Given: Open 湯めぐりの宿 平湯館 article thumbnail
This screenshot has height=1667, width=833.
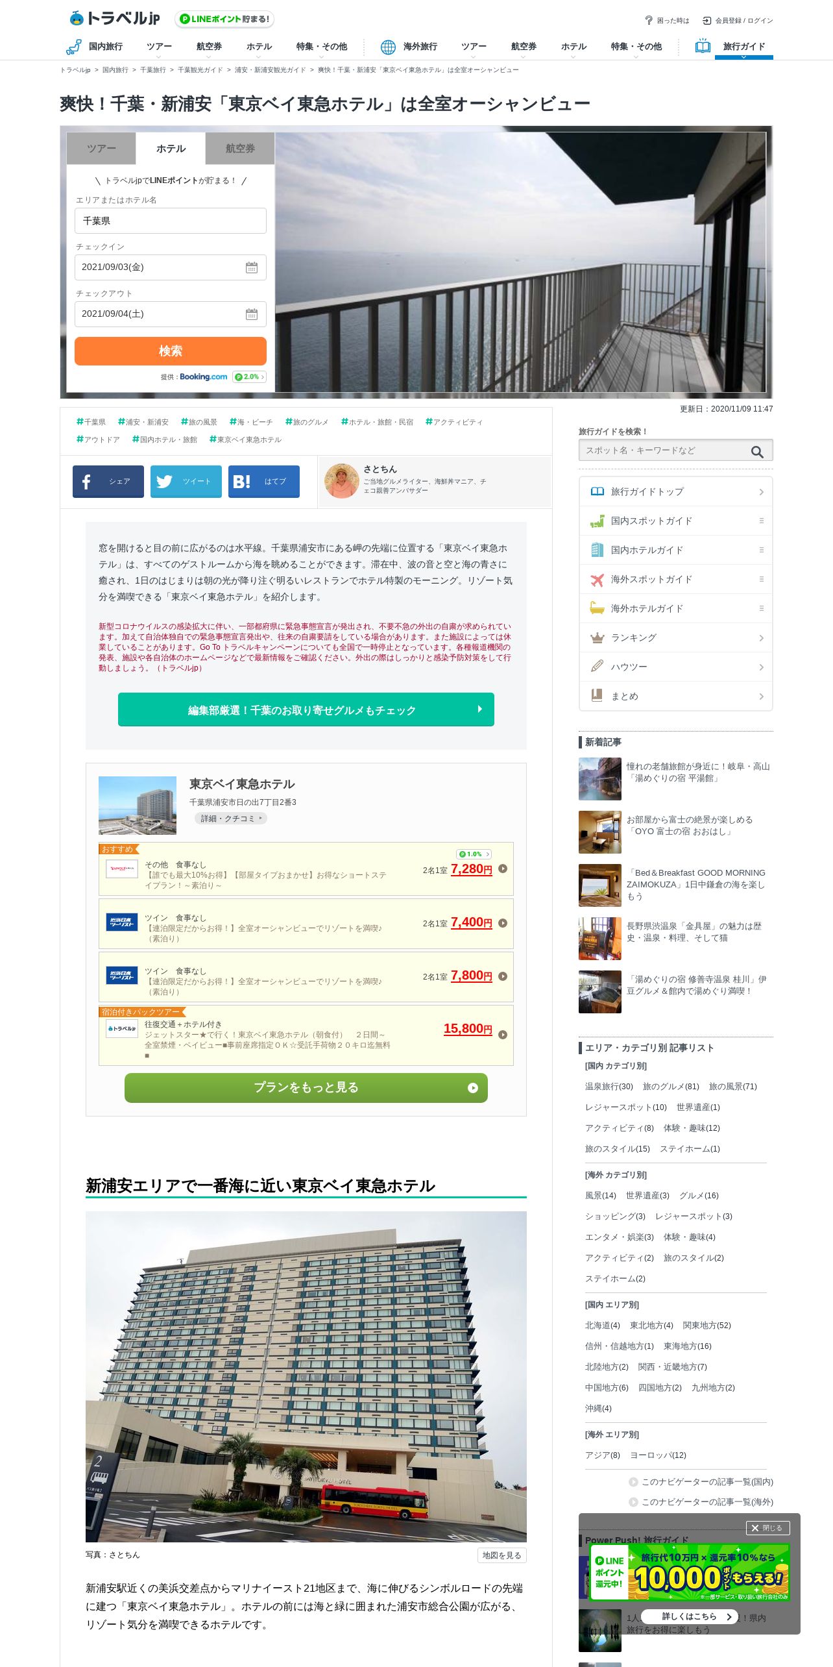Looking at the screenshot, I should pyautogui.click(x=600, y=779).
